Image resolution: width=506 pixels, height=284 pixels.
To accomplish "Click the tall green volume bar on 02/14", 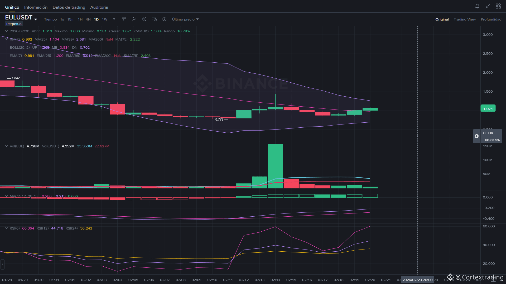I will point(275,166).
